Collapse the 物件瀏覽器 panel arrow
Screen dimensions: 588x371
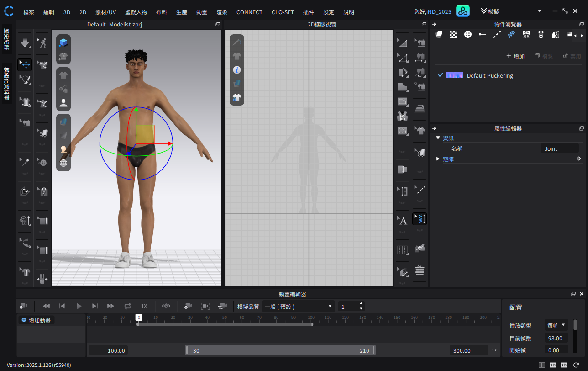(434, 24)
